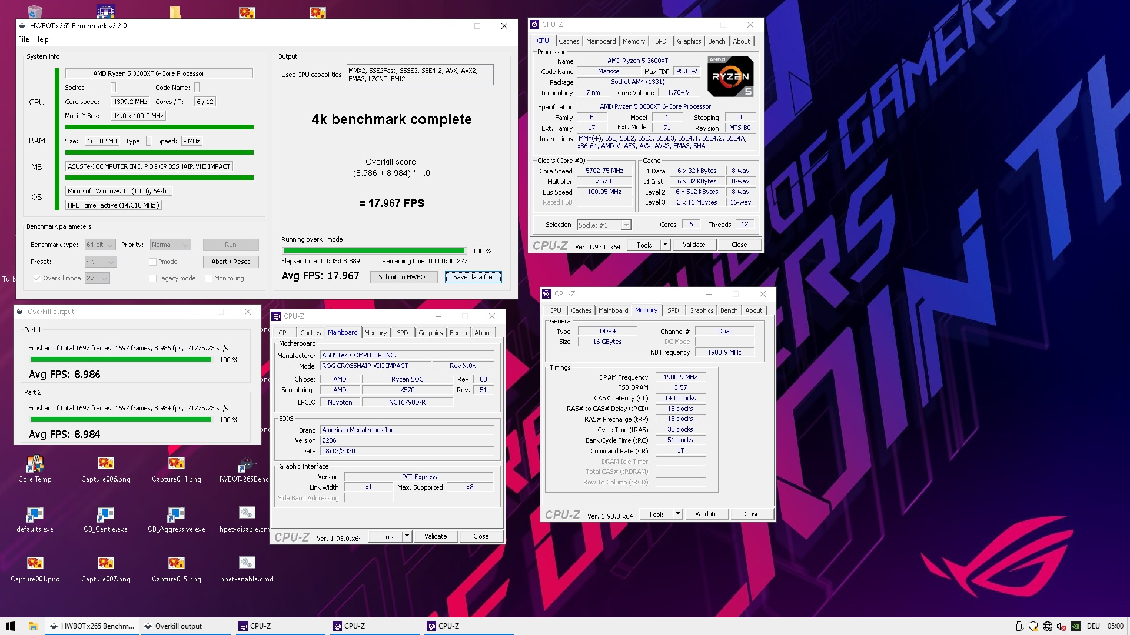The image size is (1130, 635).
Task: Open the File menu in HWBOT x265
Action: pos(24,39)
